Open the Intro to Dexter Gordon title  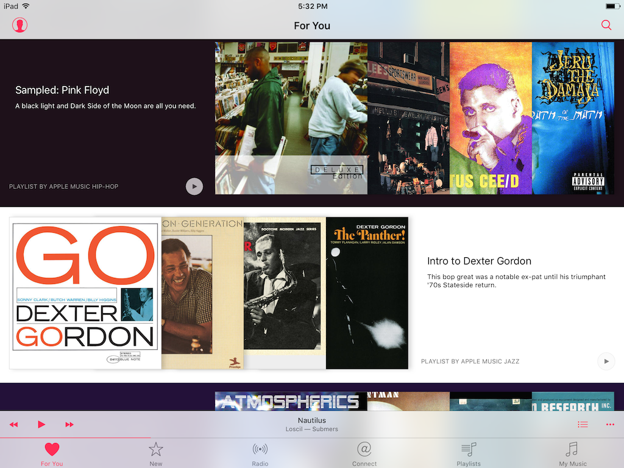tap(479, 261)
